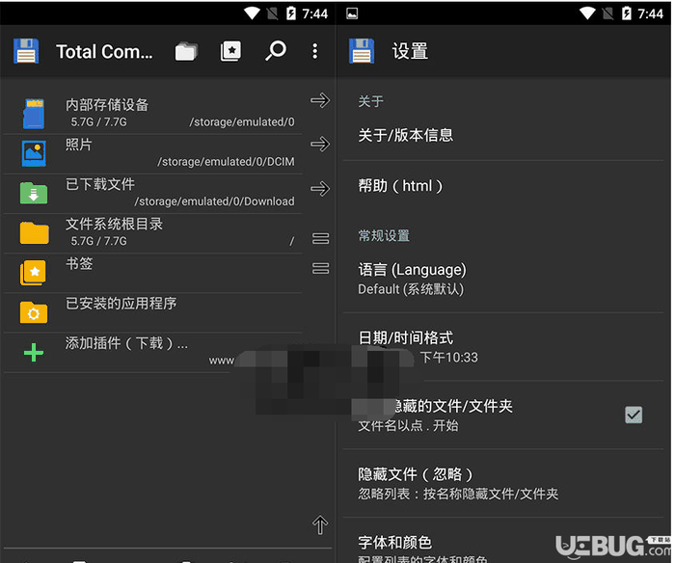Tap the Total Com... app title
The image size is (675, 563).
click(x=104, y=52)
